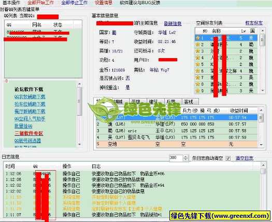272x222 pixels.
Task: Select row 5 空地
Action: coord(177,144)
